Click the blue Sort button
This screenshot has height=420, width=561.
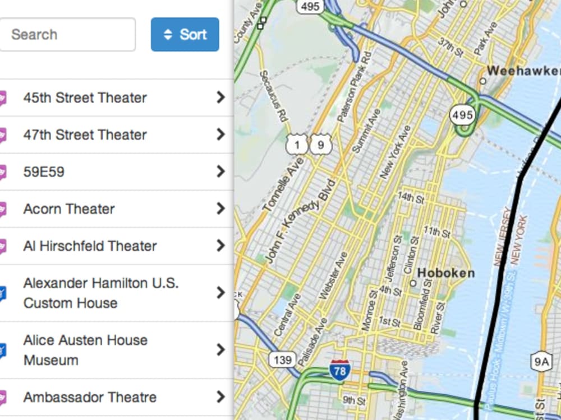point(185,35)
